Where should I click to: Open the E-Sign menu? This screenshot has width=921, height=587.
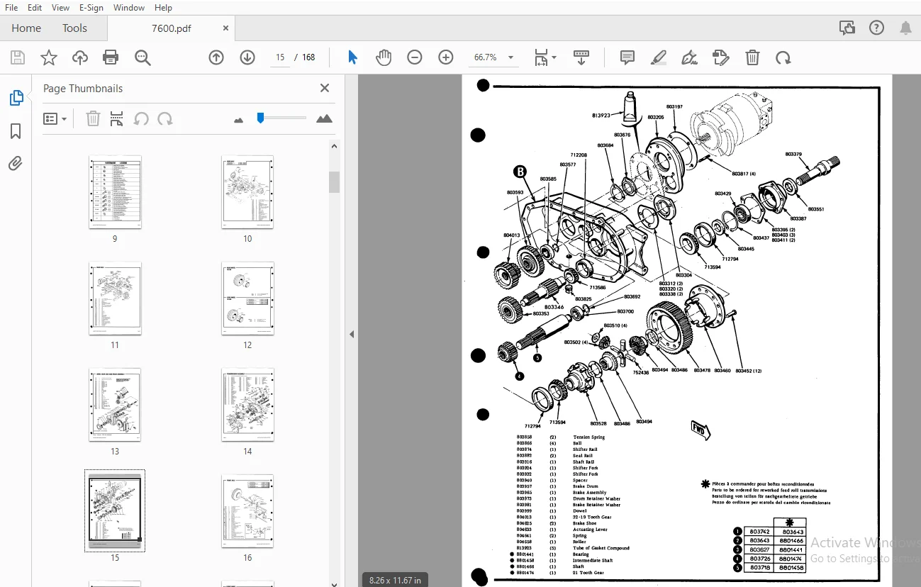91,8
